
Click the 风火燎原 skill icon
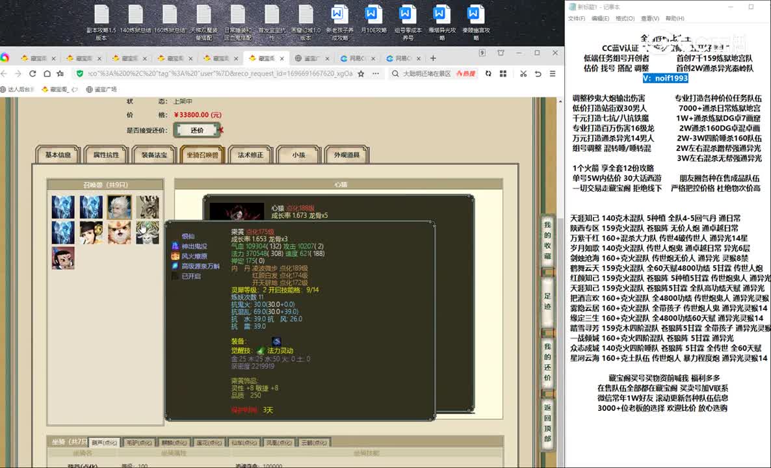[x=175, y=256]
